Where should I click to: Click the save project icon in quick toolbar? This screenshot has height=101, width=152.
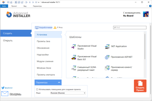(x=8, y=2)
